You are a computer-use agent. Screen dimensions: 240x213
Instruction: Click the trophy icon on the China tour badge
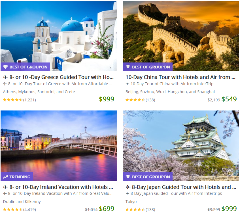pos(128,67)
